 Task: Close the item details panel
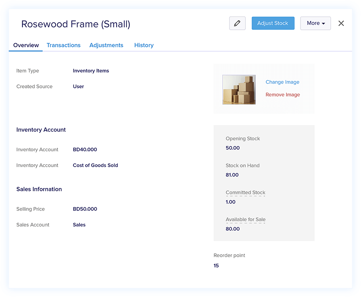[x=341, y=23]
